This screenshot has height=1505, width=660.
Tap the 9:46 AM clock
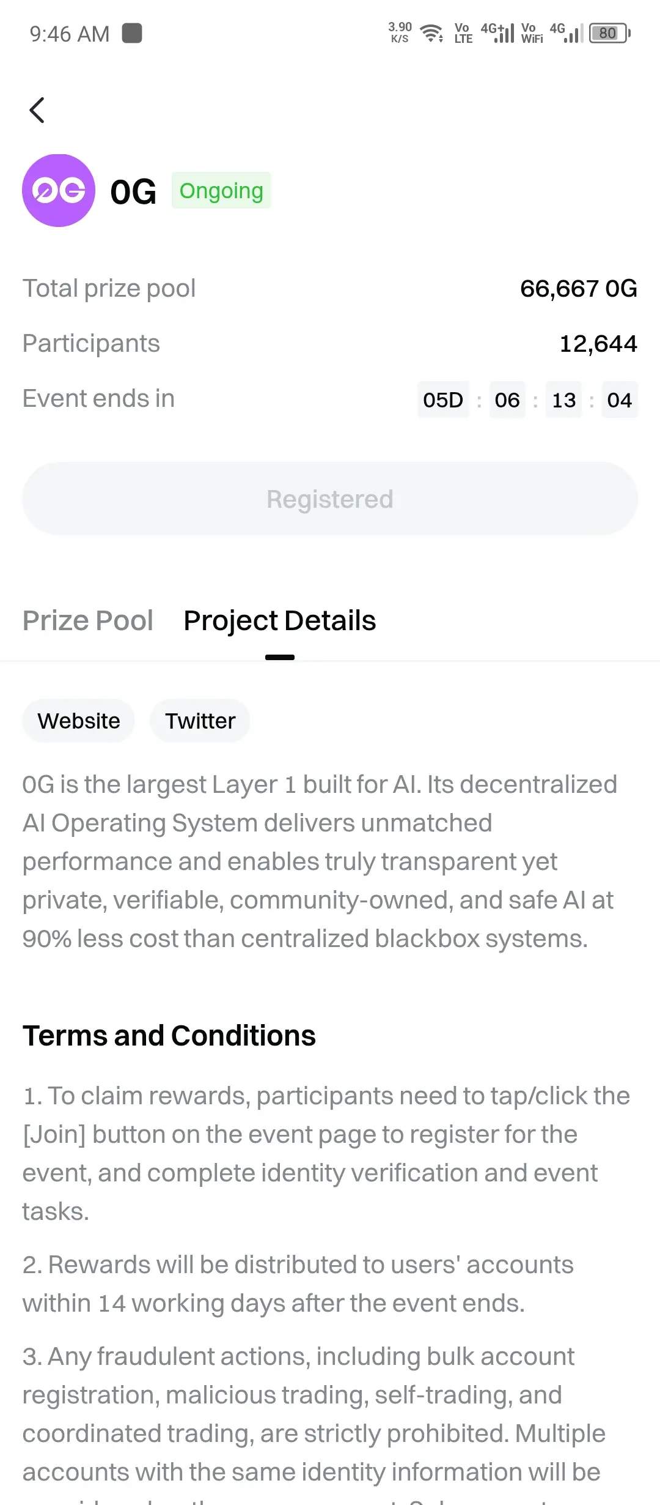(70, 34)
